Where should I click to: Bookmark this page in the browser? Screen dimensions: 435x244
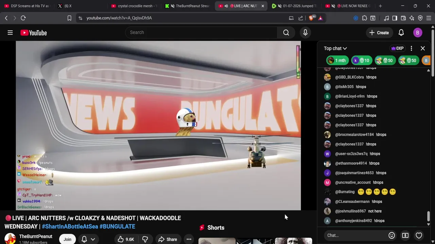click(x=69, y=18)
